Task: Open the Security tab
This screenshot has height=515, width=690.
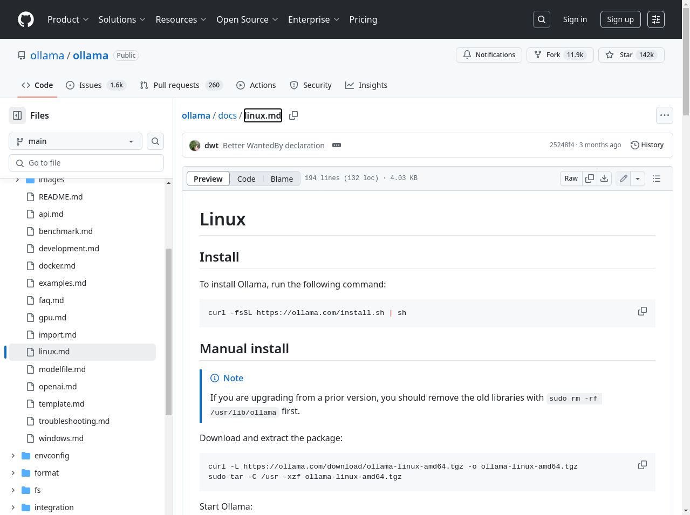Action: click(311, 85)
